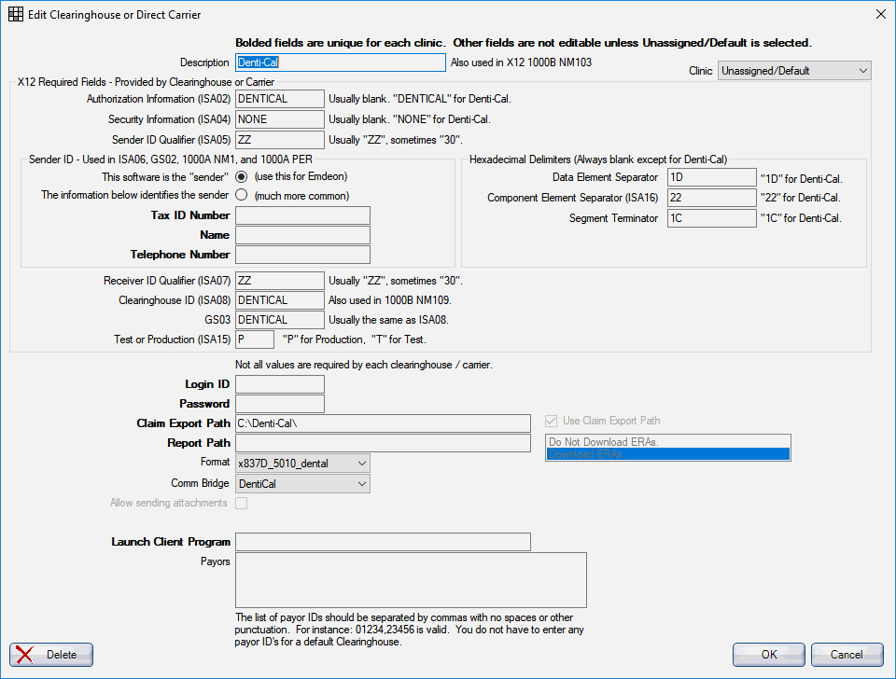Click the '"22" for Denti-Cal.' hint text
Viewport: 896px width, 679px height.
(x=801, y=198)
